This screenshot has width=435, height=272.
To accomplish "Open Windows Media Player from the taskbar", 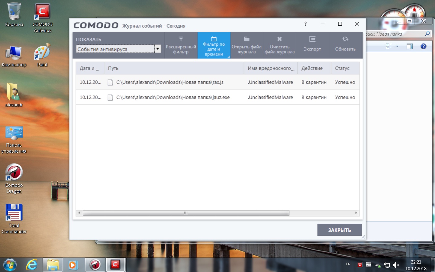I will (x=73, y=265).
